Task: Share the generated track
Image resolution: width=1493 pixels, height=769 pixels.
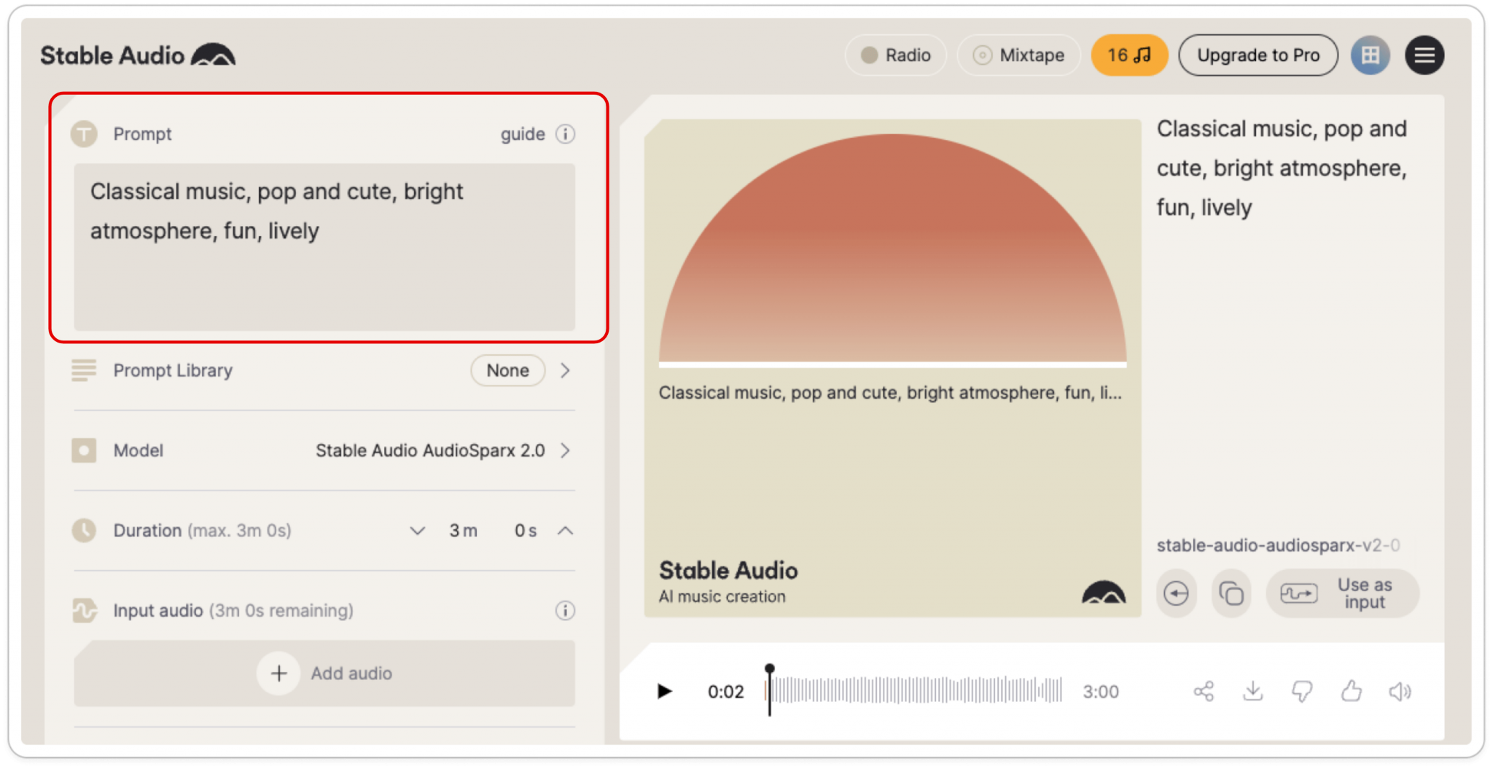Action: click(x=1204, y=691)
